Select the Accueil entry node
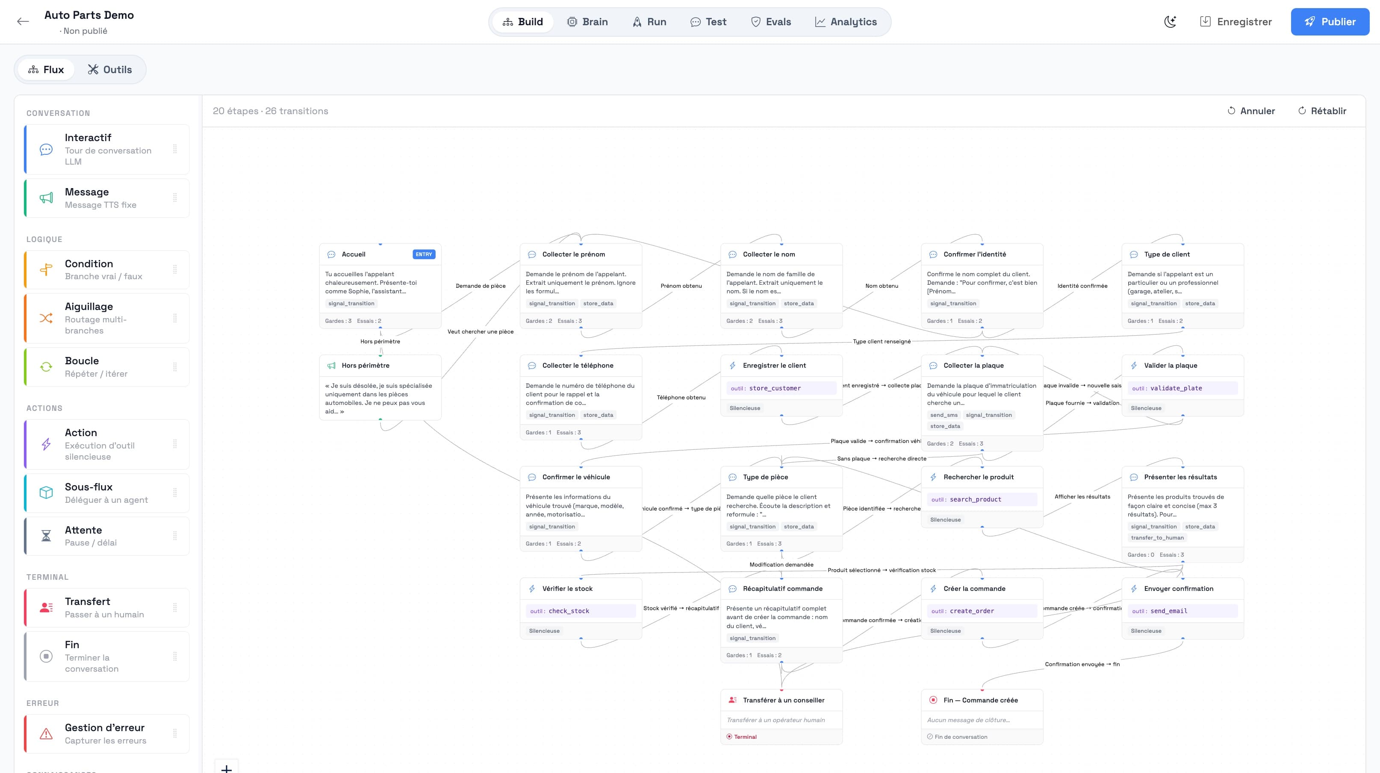This screenshot has height=773, width=1380. tap(380, 286)
